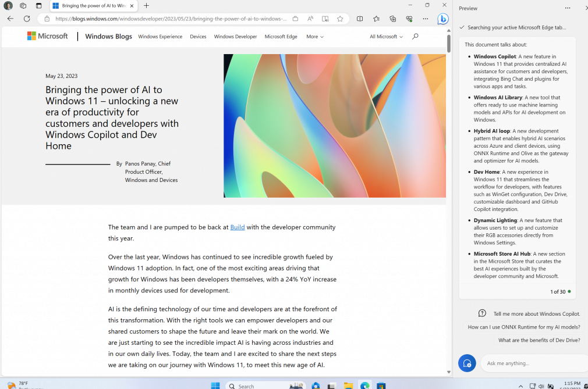
Task: Choose the 'Tell me more about Windows Copilot' suggestion
Action: 536,313
